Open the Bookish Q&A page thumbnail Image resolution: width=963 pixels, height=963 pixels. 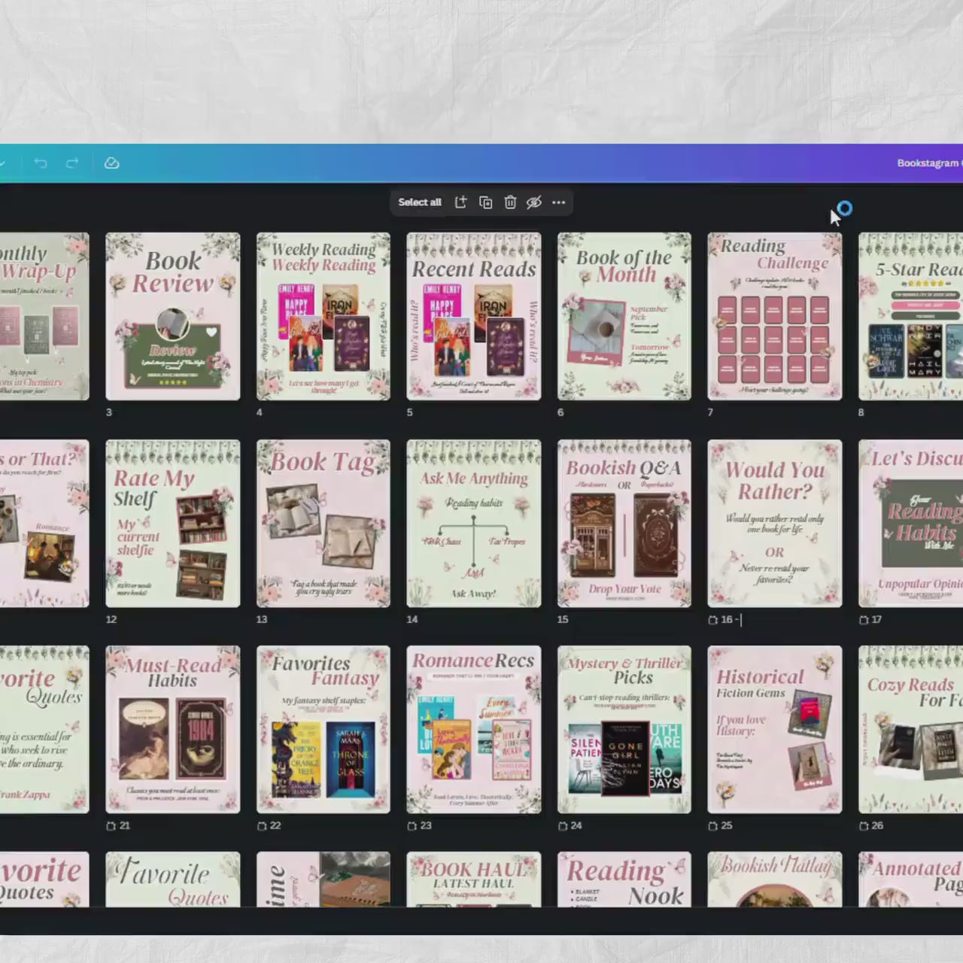click(x=624, y=523)
